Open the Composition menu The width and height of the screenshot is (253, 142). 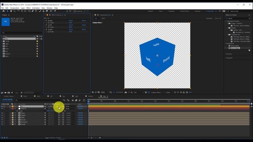(15, 8)
